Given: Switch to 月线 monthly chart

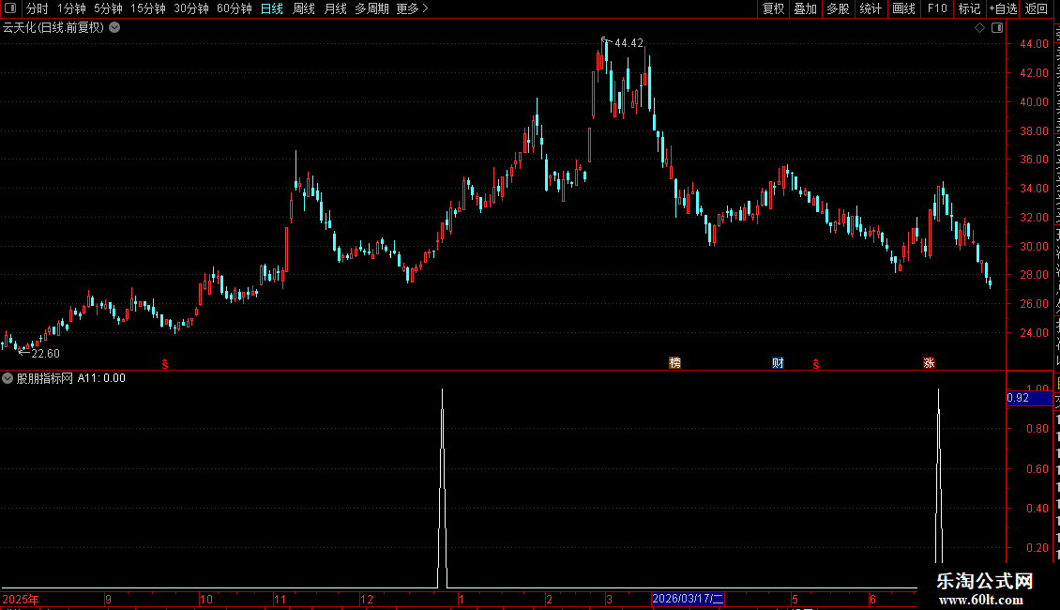Looking at the screenshot, I should coord(335,8).
